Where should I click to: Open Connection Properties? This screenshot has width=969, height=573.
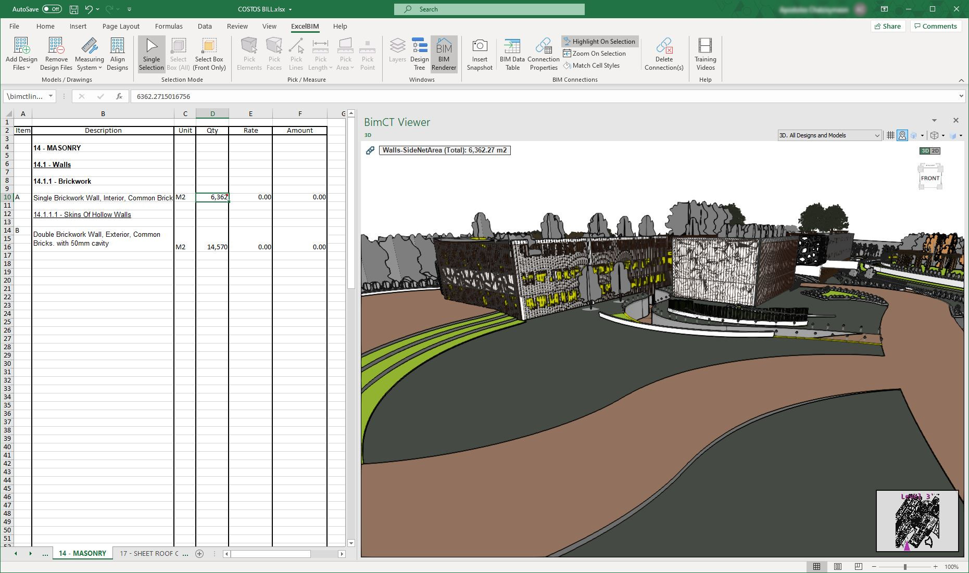click(x=544, y=54)
